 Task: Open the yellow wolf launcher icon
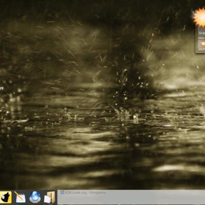[6, 197]
